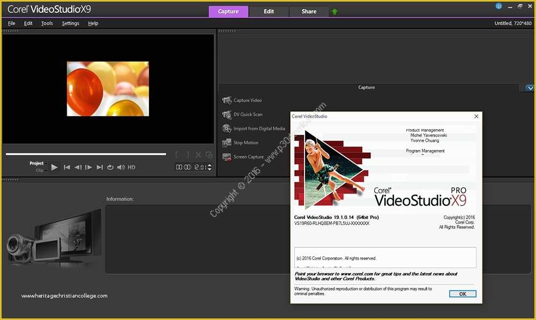Select Import from Digital Media
536x320 pixels.
click(x=254, y=128)
